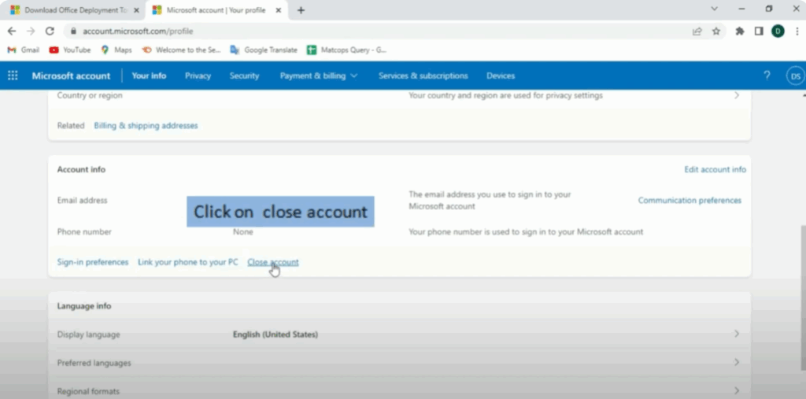Image resolution: width=806 pixels, height=399 pixels.
Task: Open the tab search dropdown arrow
Action: pos(714,9)
